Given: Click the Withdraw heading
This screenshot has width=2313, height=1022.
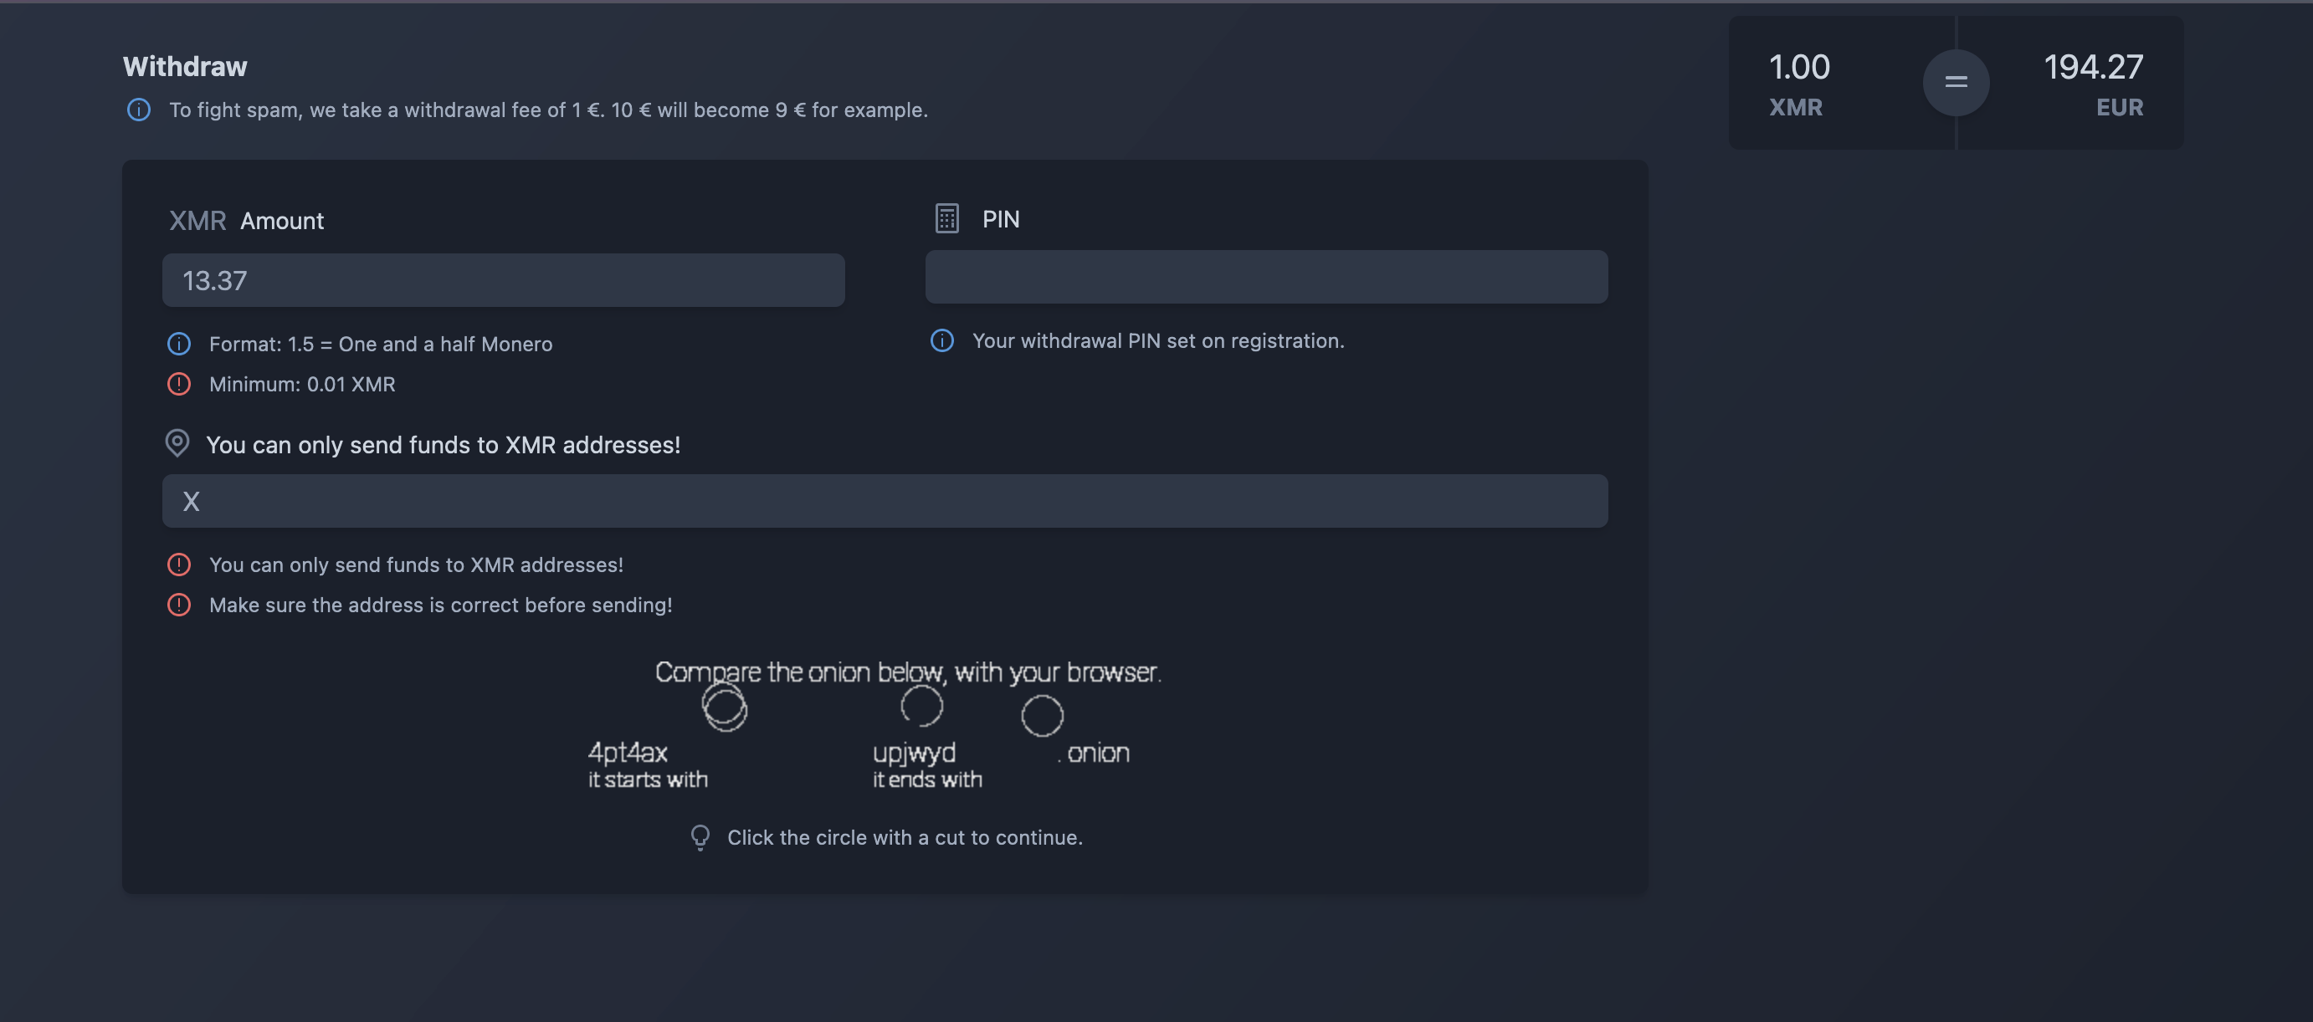Looking at the screenshot, I should [x=185, y=66].
